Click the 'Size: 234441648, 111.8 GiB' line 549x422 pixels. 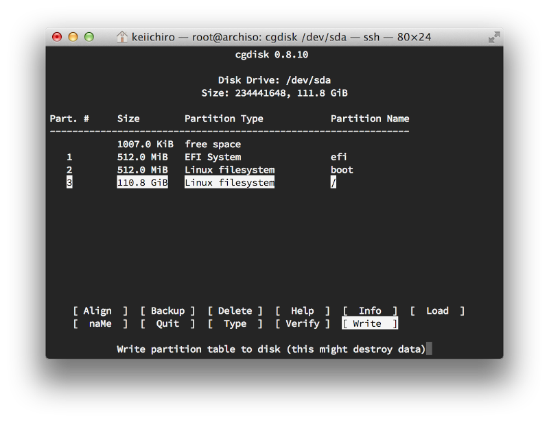pyautogui.click(x=274, y=93)
